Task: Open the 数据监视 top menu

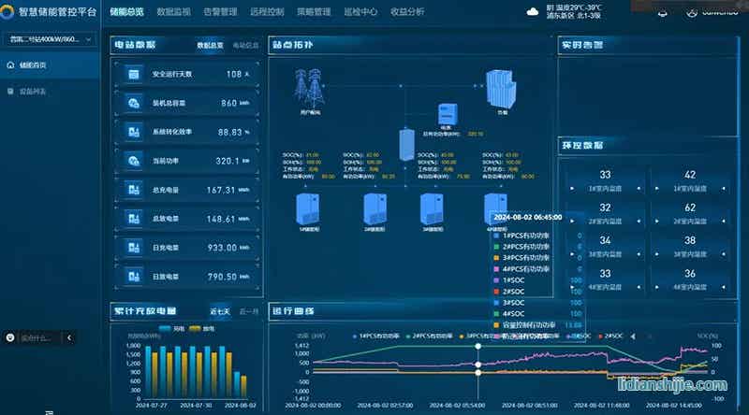Action: pyautogui.click(x=173, y=12)
